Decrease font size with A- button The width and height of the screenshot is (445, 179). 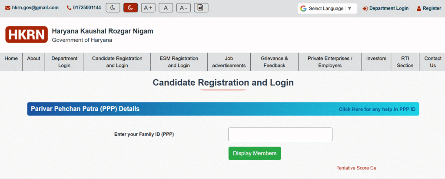(183, 8)
